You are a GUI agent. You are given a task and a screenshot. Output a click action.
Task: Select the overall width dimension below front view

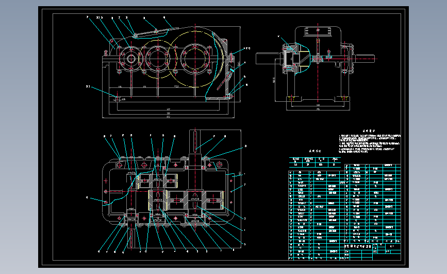point(168,117)
